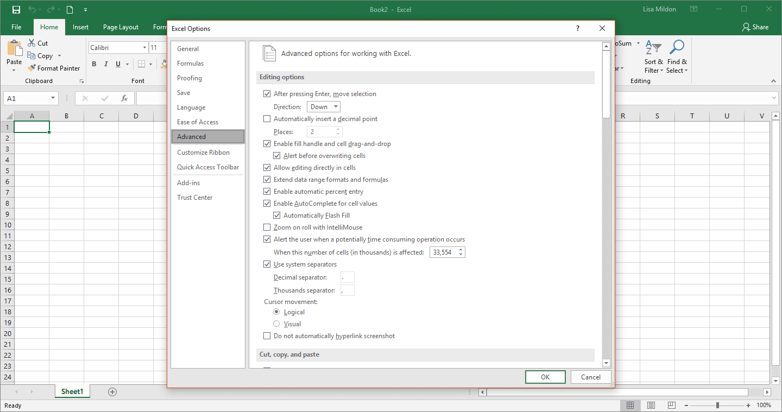
Task: Toggle Enable automatic percent entry
Action: click(x=267, y=192)
